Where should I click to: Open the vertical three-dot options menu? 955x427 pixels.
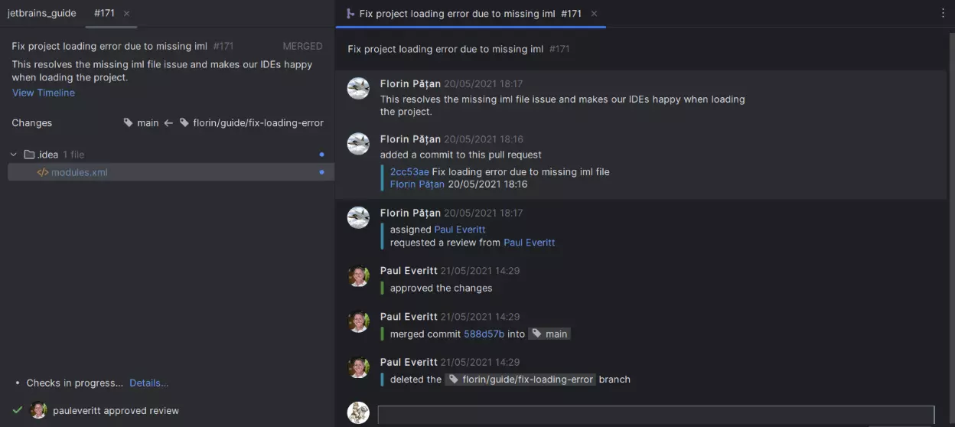[x=943, y=13]
